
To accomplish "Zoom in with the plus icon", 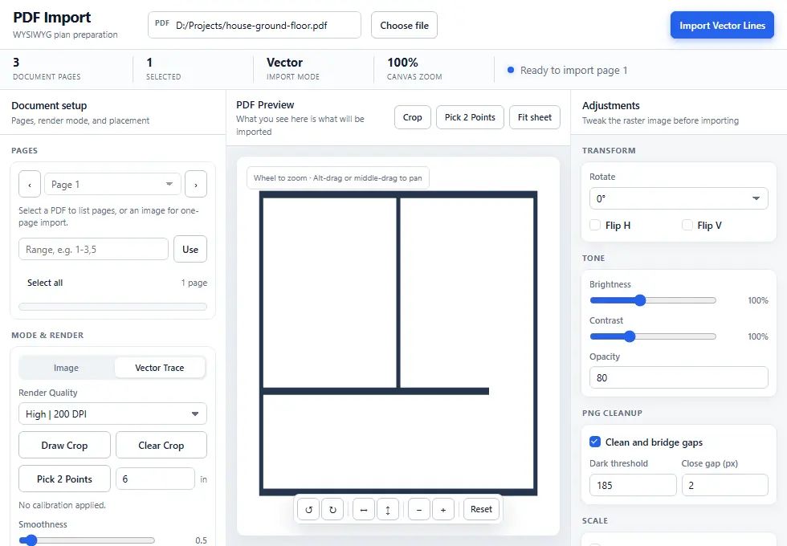I will point(443,509).
